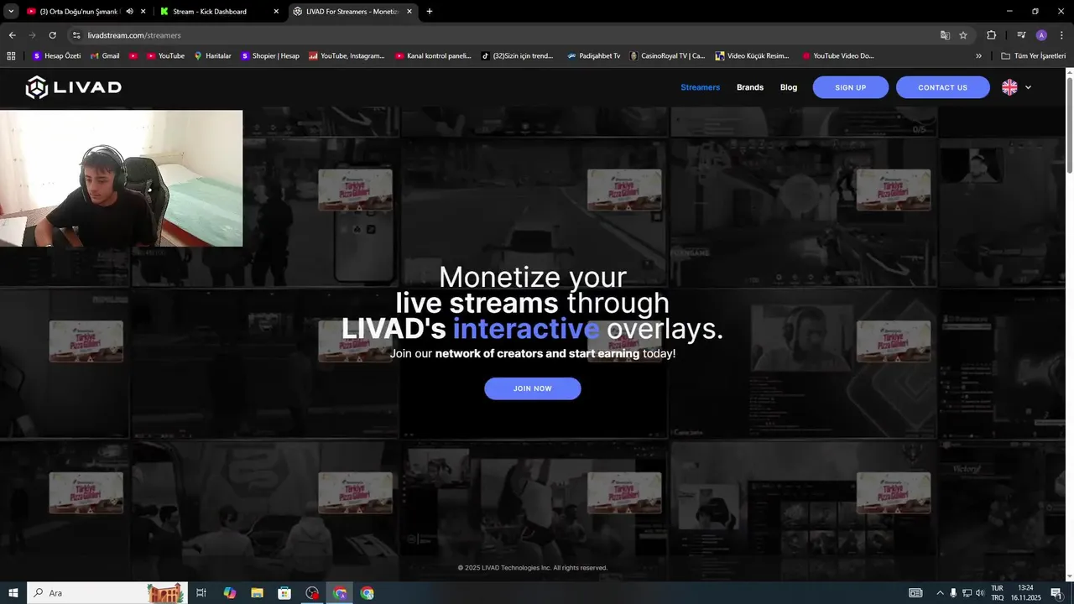Expand the bookmarks overflow chevron
The height and width of the screenshot is (604, 1074).
978,56
